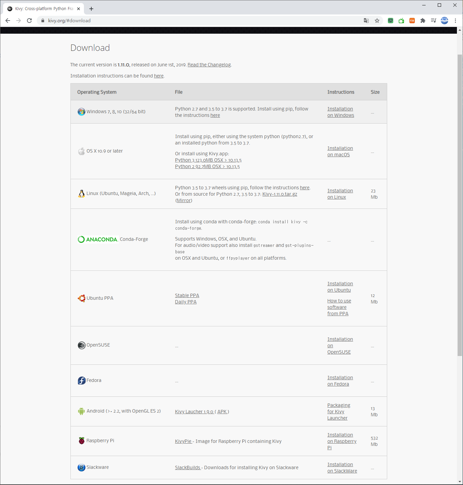Click the green TV extension icon
Viewport: 463px width, 485px height.
401,21
